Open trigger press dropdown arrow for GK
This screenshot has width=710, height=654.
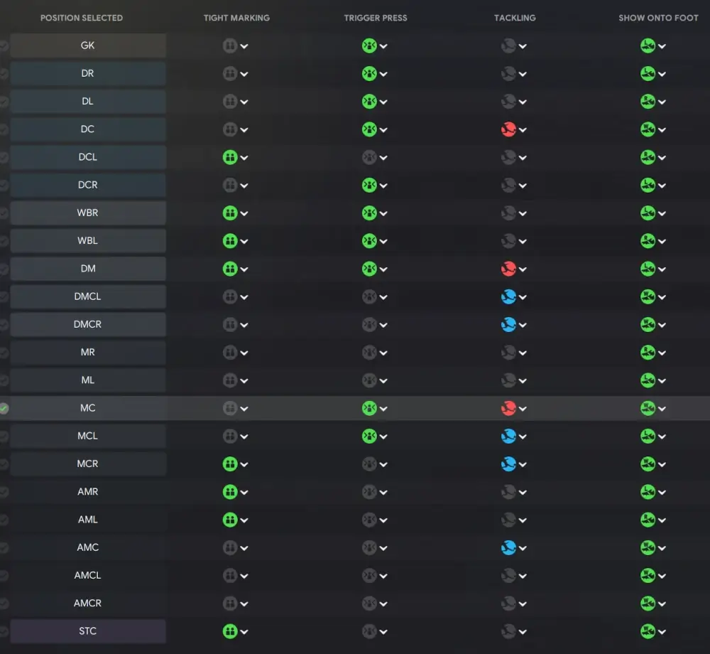[383, 46]
